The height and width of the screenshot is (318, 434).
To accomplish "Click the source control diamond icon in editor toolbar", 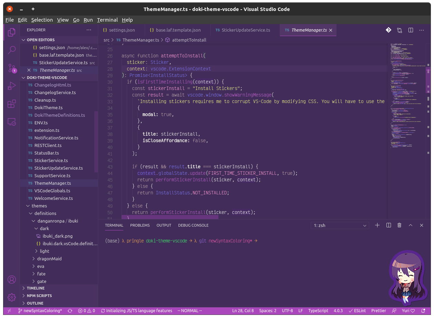I will pyautogui.click(x=389, y=30).
